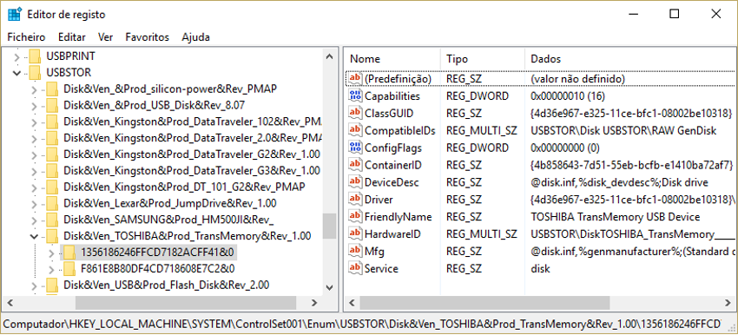The image size is (738, 335).
Task: Maximize the Editor de registo window
Action: [674, 14]
